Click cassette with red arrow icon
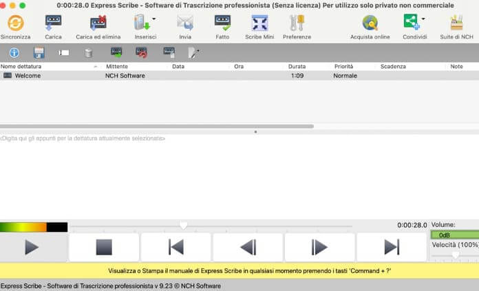Image resolution: width=479 pixels, height=291 pixels. 141,52
